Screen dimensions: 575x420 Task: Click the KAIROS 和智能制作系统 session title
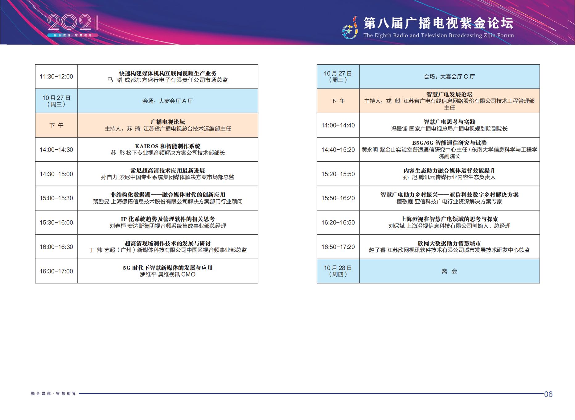168,146
